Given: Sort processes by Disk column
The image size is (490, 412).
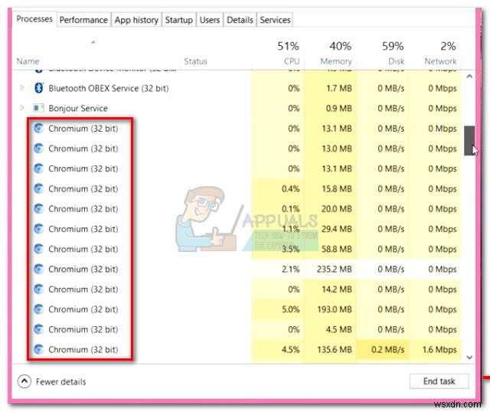Looking at the screenshot, I should (397, 61).
